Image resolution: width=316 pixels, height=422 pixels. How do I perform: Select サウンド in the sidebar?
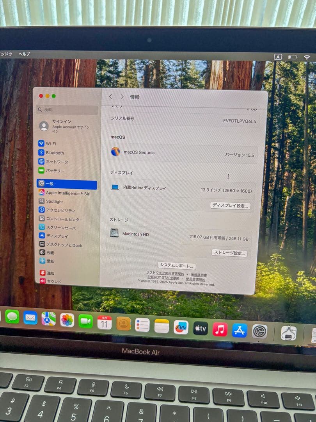(50, 281)
